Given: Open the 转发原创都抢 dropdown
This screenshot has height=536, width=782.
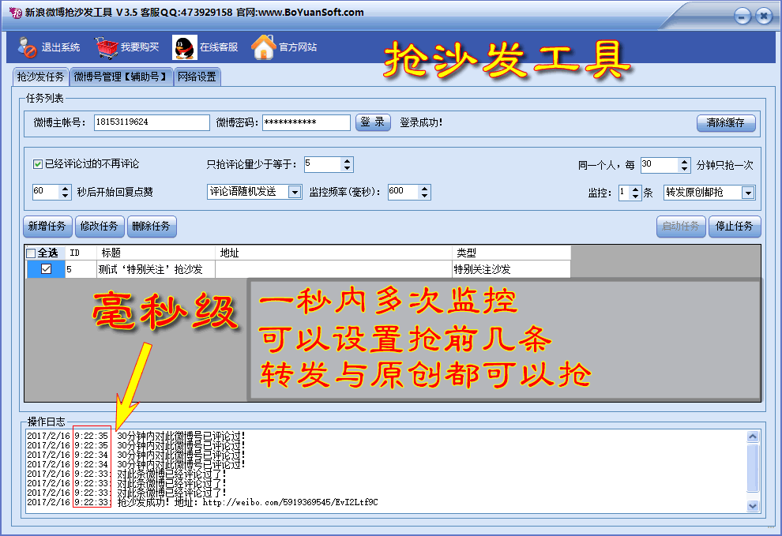Looking at the screenshot, I should pyautogui.click(x=748, y=193).
